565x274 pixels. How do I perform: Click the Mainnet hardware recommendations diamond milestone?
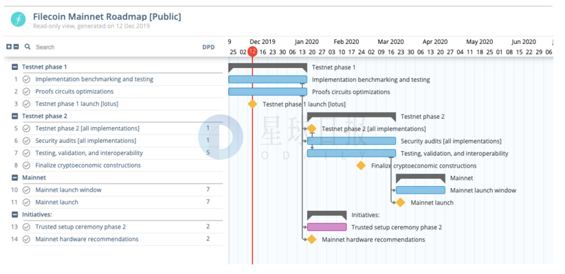(x=311, y=240)
